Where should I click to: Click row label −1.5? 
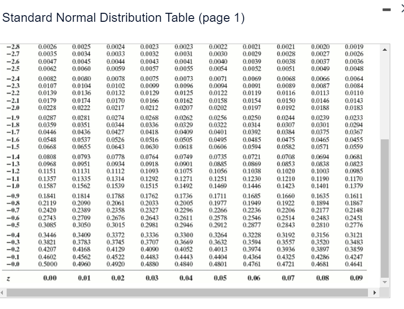(x=13, y=147)
